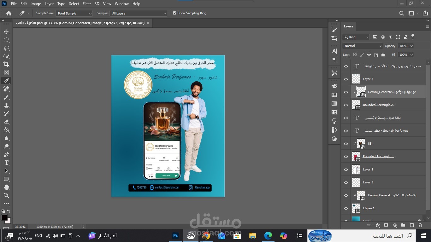This screenshot has height=242, width=431.
Task: Open the Character panel
Action: coord(334,51)
